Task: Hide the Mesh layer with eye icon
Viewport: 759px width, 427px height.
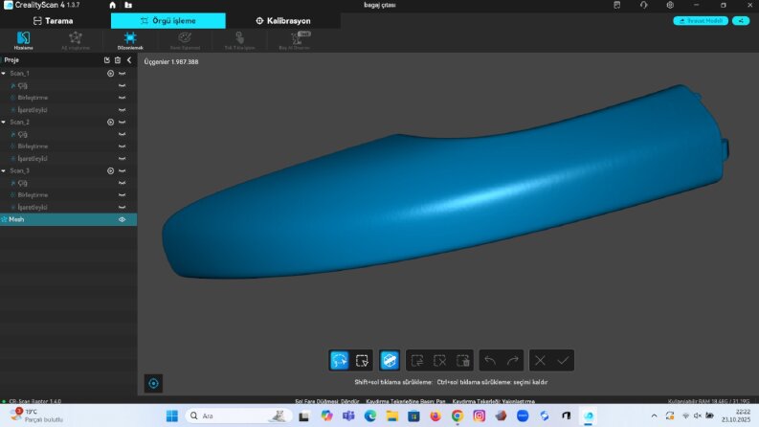Action: tap(122, 219)
